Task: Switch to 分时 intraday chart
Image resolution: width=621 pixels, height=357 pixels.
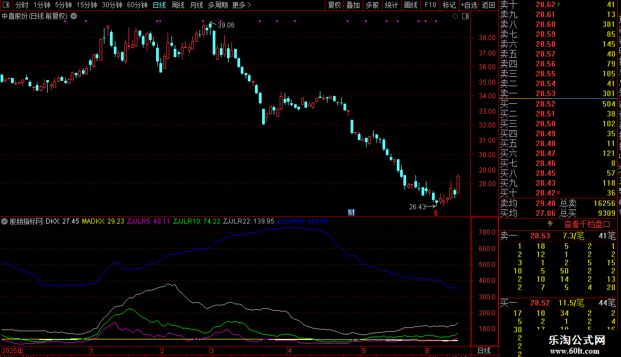Action: [x=22, y=5]
